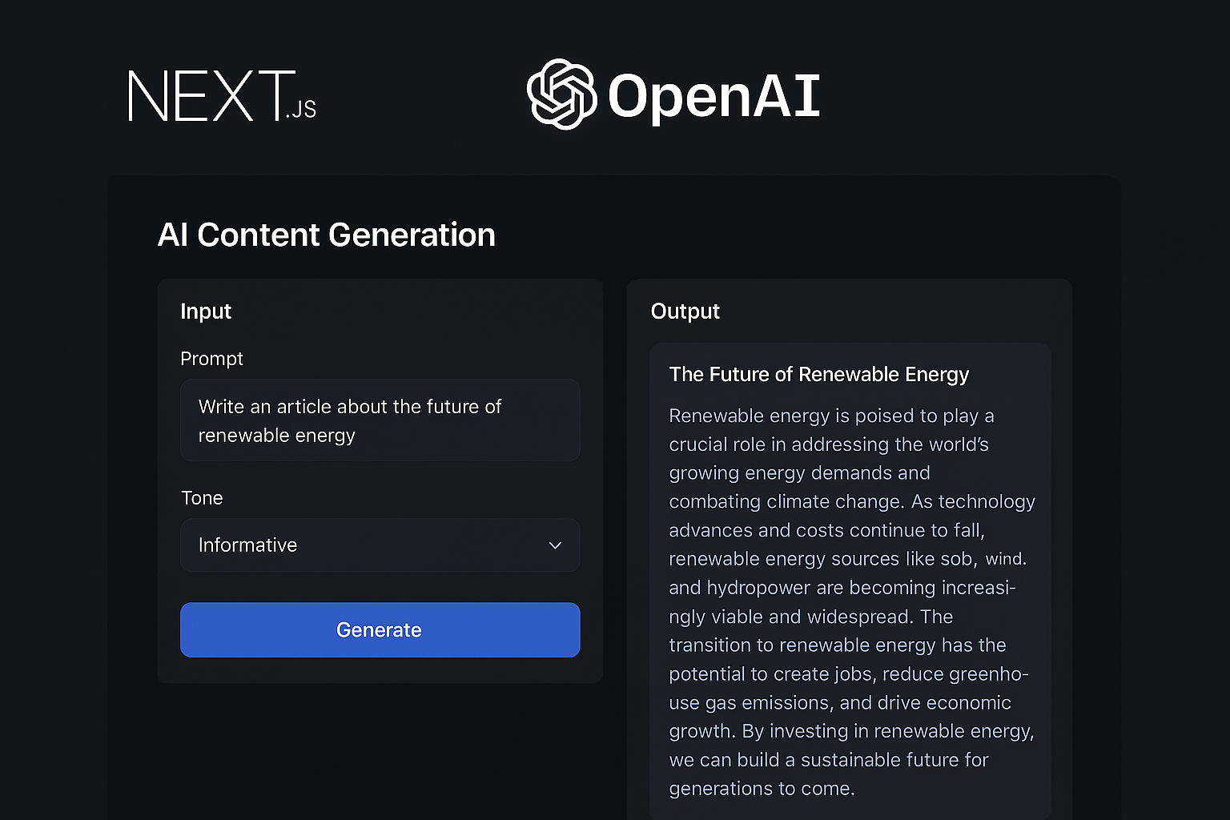The height and width of the screenshot is (820, 1230).
Task: Switch focus to the Output section
Action: click(685, 312)
